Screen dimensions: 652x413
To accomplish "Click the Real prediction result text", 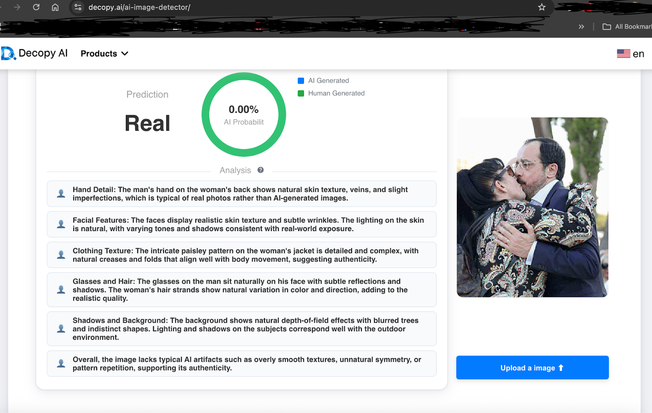I will click(x=148, y=123).
